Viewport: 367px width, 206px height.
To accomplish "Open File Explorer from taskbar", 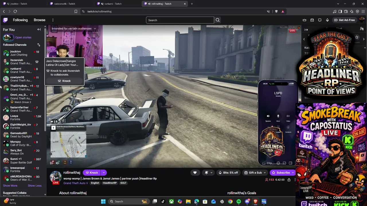I will click(x=188, y=201).
